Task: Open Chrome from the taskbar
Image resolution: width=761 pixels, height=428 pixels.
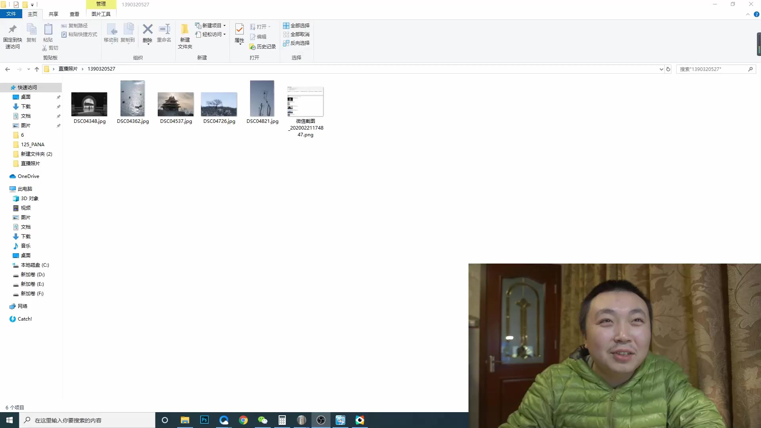Action: coord(243,420)
